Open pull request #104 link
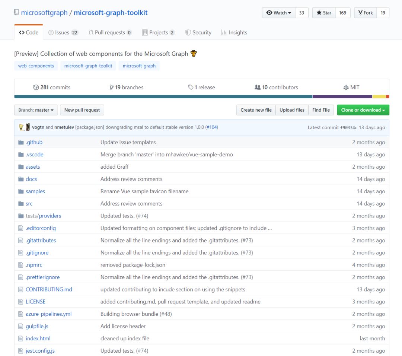This screenshot has height=356, width=402. click(x=212, y=127)
